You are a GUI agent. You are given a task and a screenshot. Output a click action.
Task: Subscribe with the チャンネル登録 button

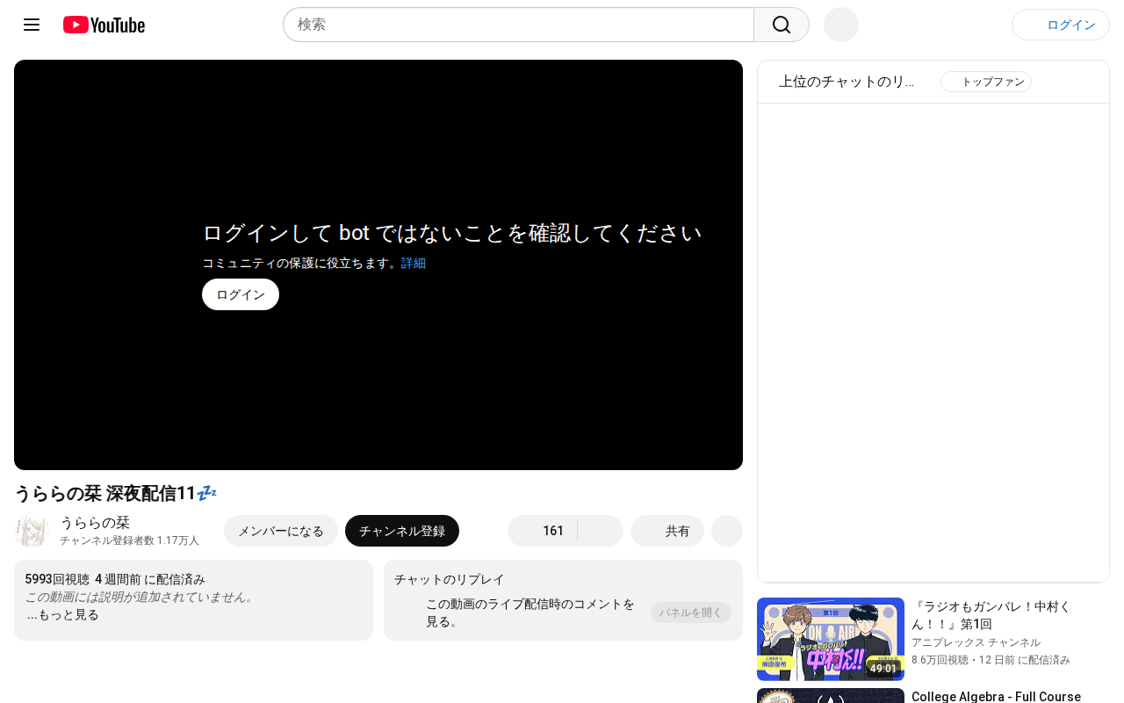click(x=402, y=531)
